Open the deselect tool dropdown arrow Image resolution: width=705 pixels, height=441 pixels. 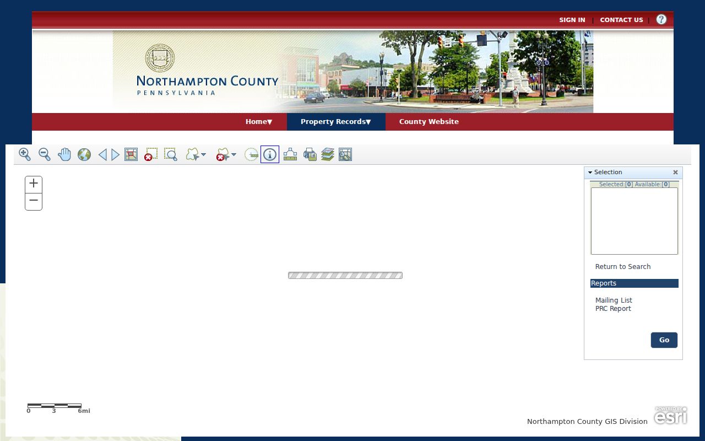pyautogui.click(x=234, y=155)
